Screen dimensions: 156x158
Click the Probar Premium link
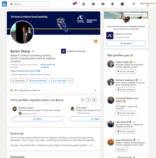tap(147, 4)
